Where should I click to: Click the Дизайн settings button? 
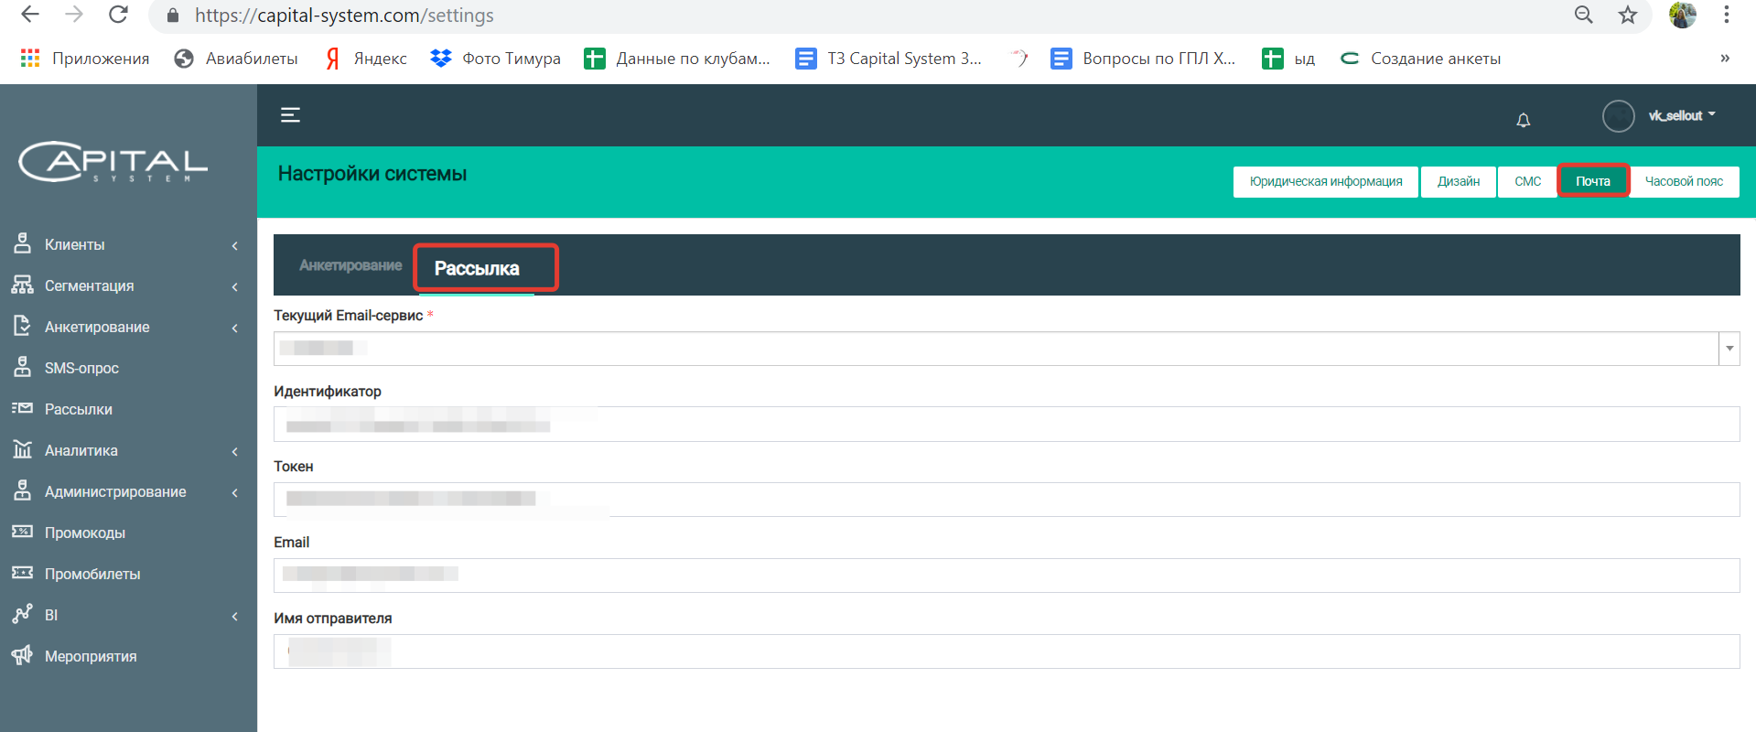tap(1459, 181)
